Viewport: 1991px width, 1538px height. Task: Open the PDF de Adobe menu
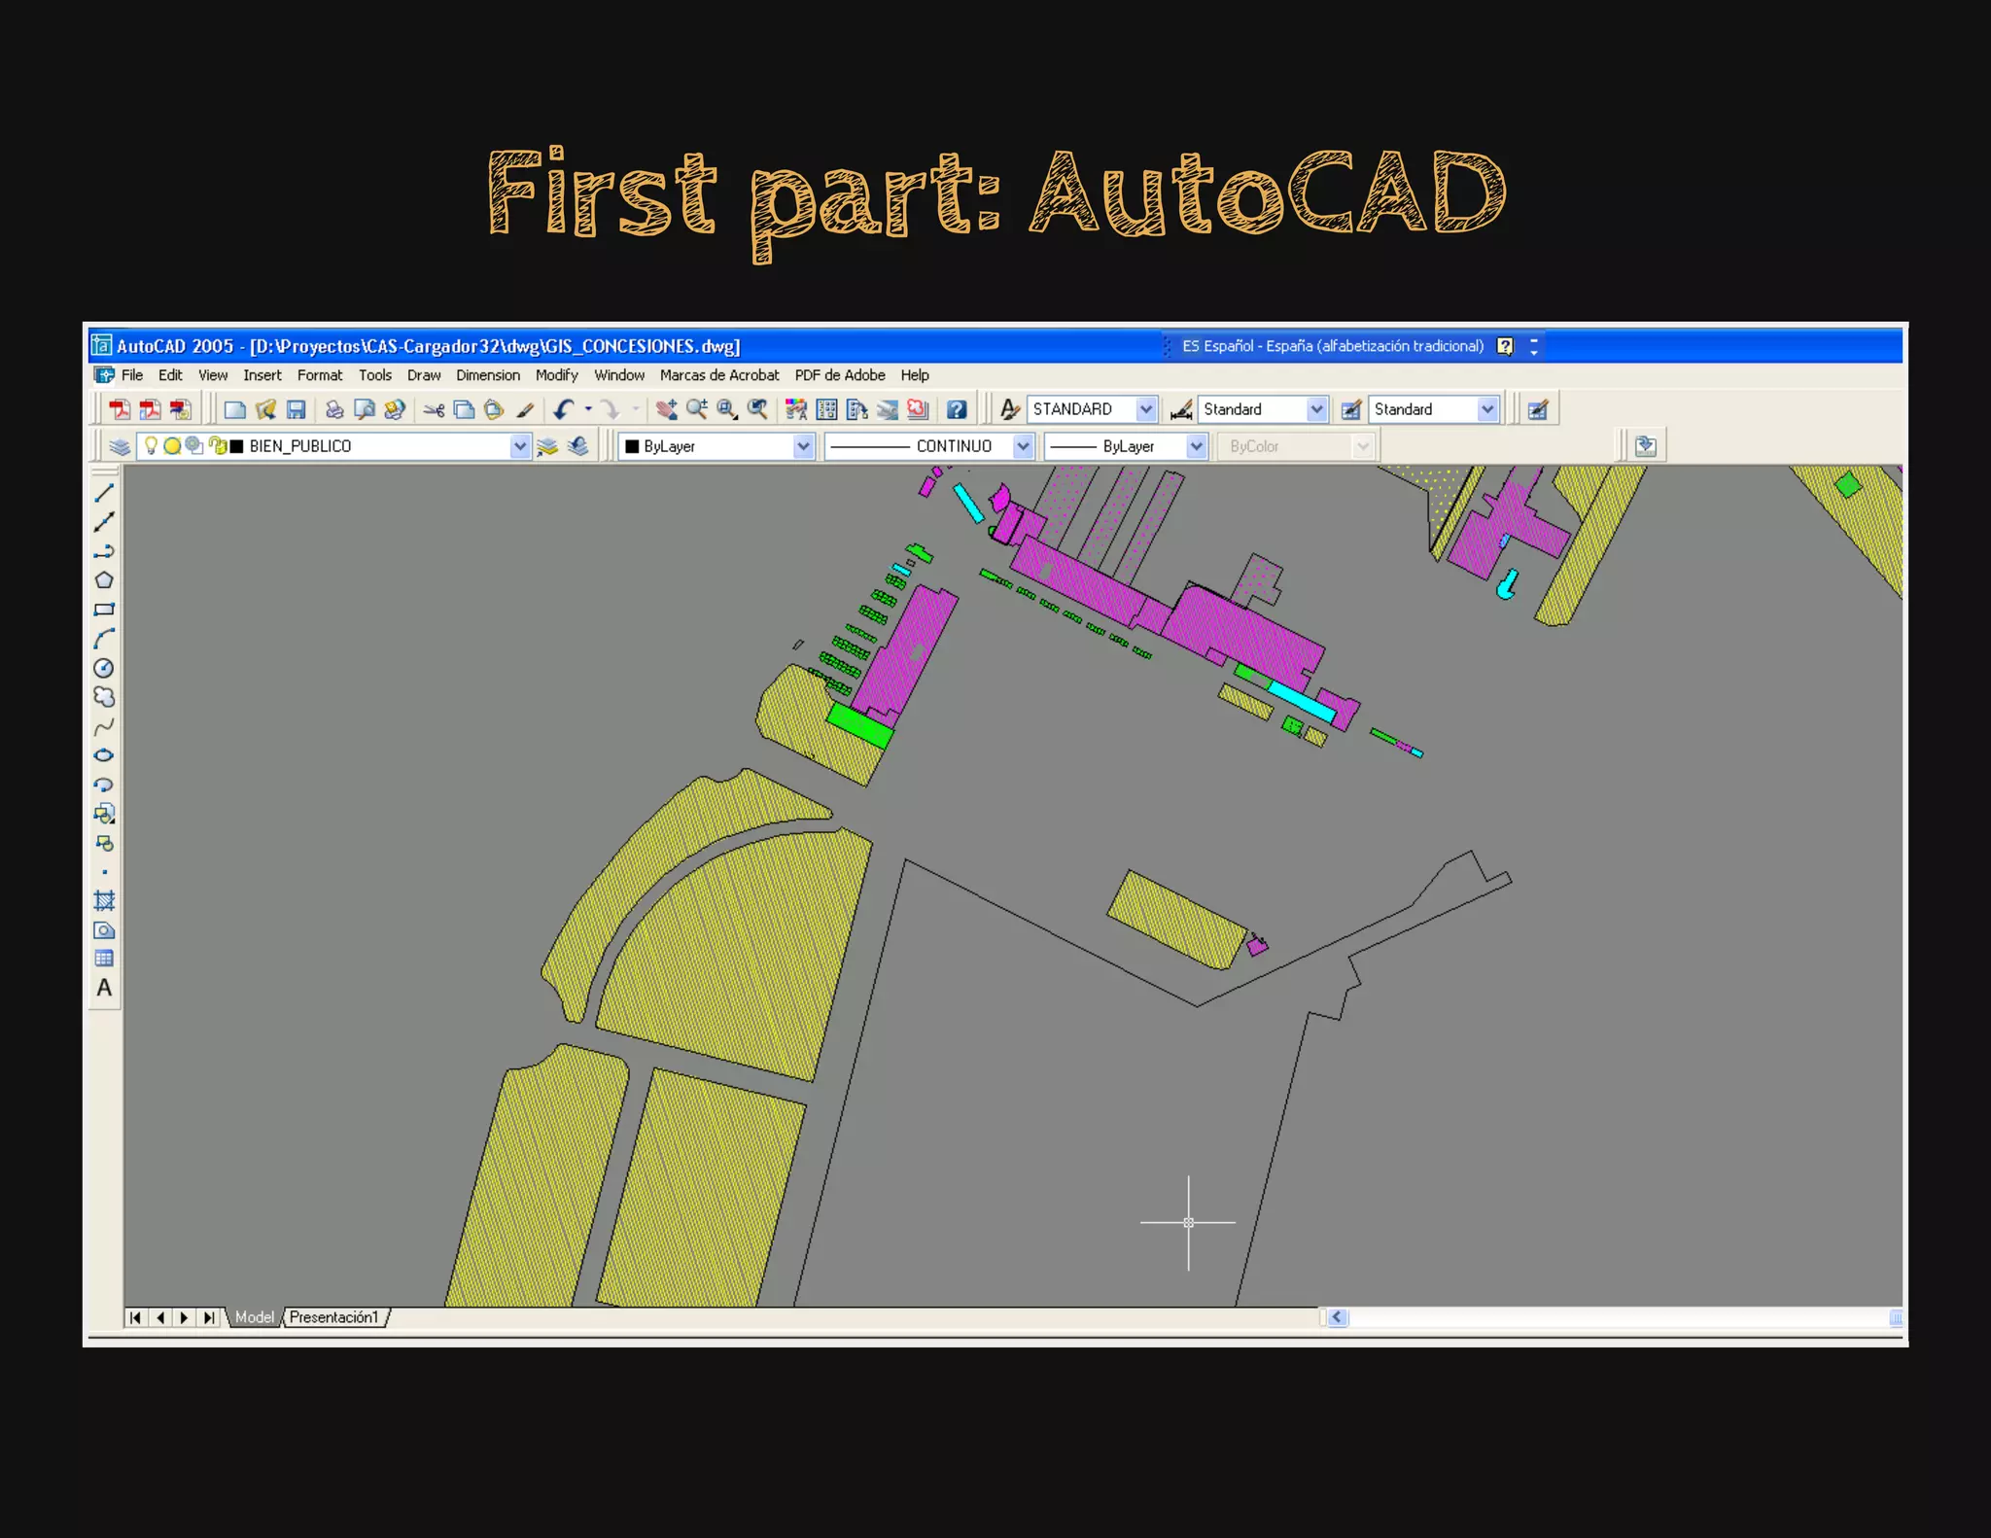coord(840,375)
